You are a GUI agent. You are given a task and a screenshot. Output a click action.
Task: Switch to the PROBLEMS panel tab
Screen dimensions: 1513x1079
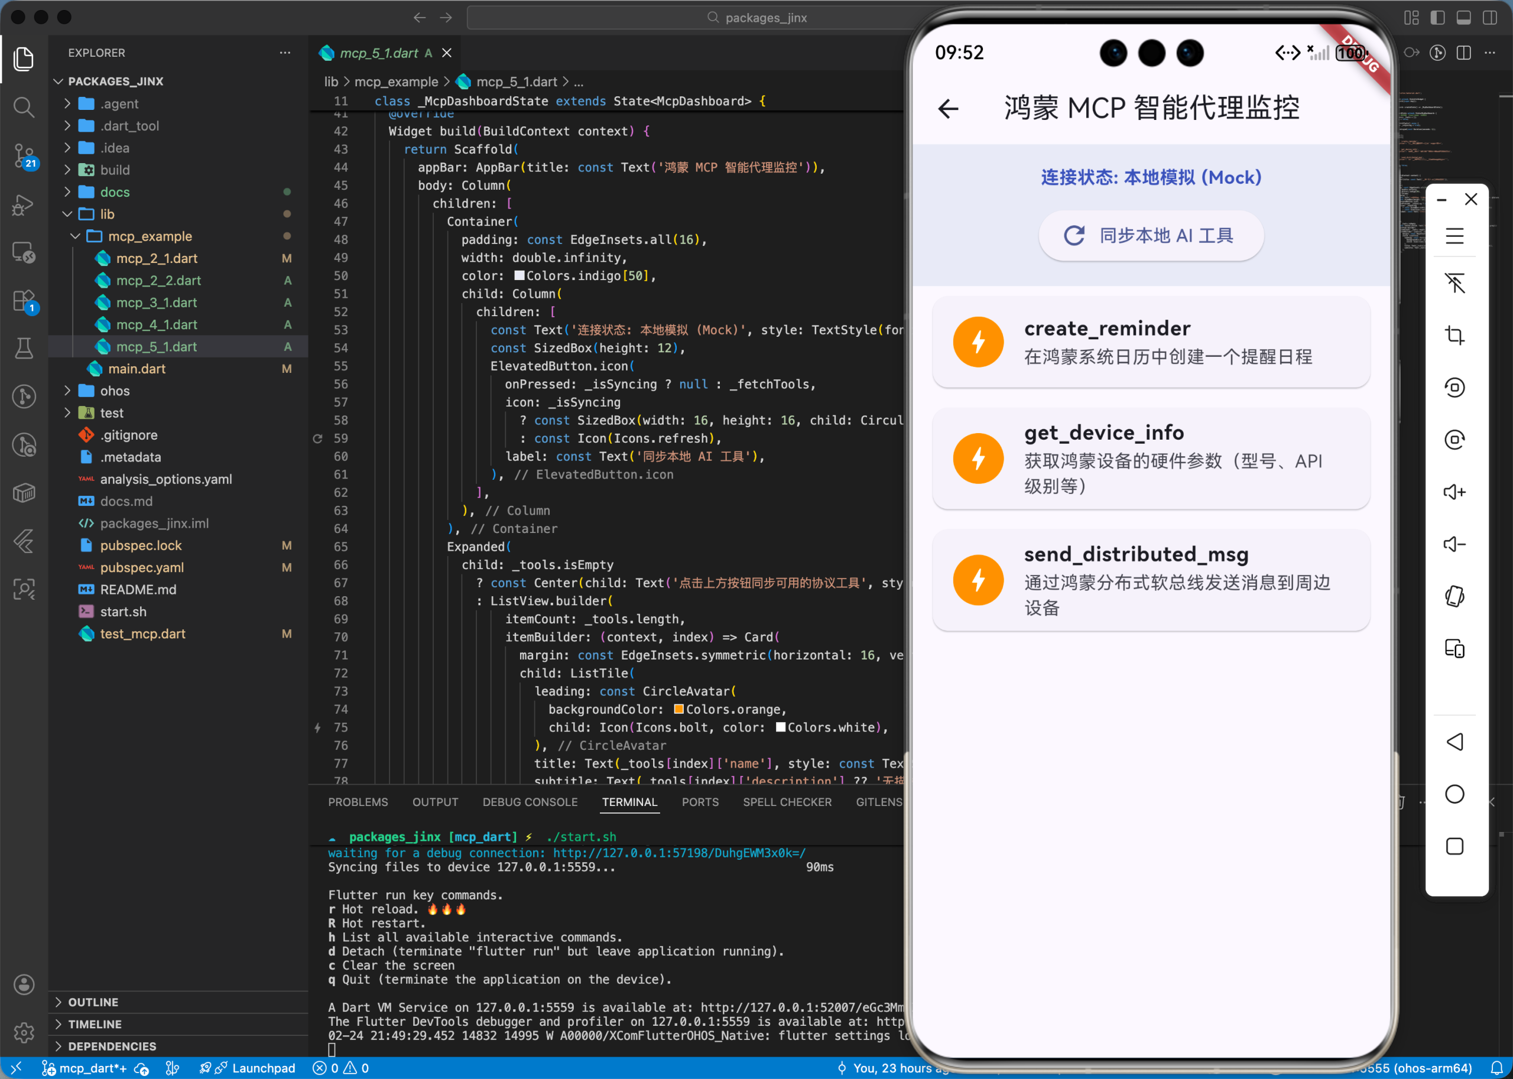pos(358,802)
